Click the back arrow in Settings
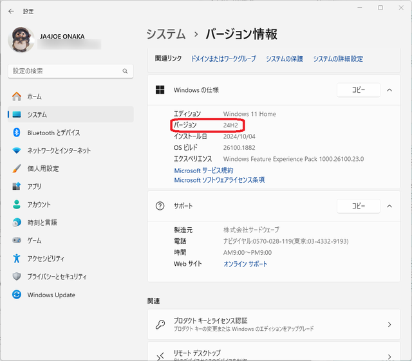 11,12
